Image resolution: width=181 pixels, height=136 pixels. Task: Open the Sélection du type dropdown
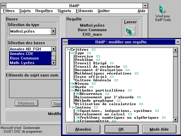[x=53, y=31]
